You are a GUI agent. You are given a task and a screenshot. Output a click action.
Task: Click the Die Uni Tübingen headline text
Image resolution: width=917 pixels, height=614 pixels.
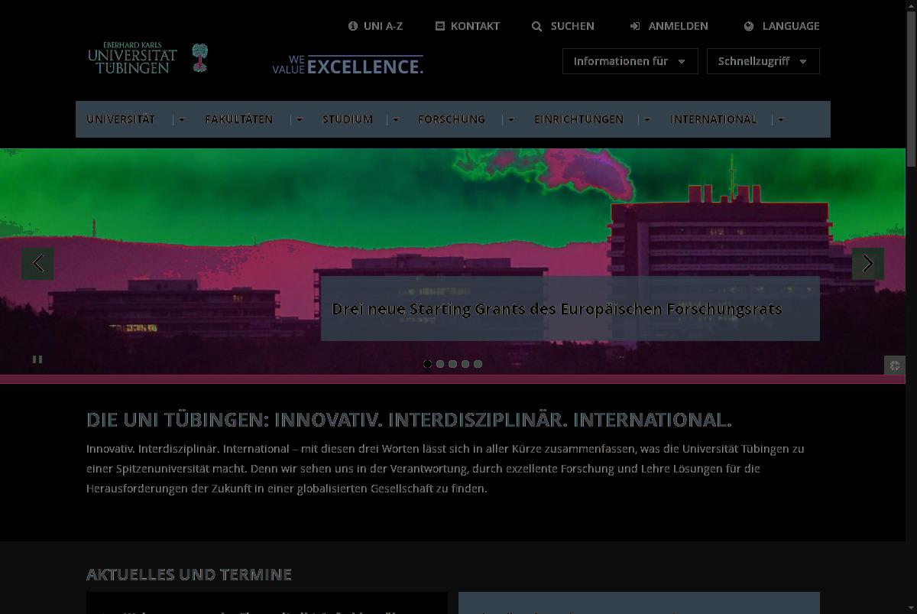409,420
